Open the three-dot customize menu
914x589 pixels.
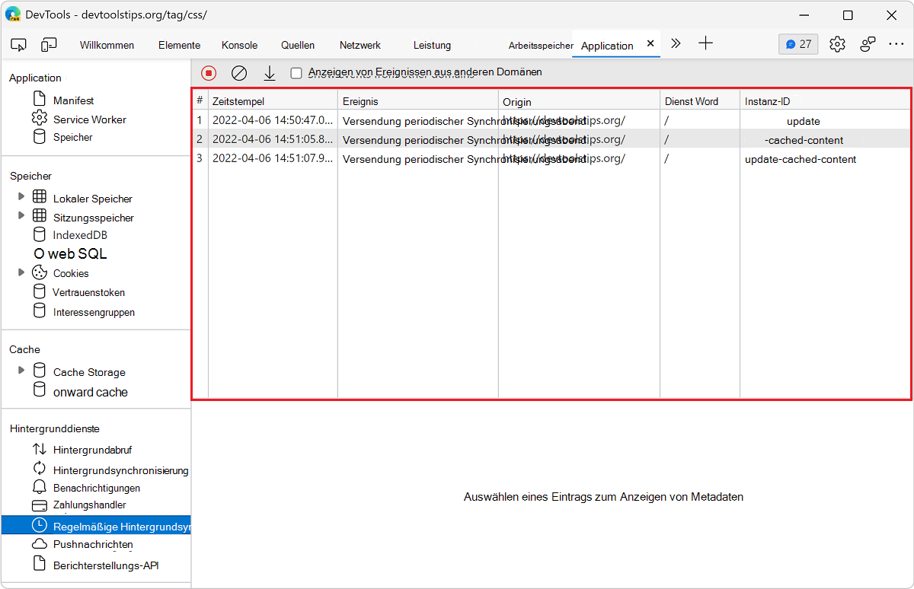tap(896, 44)
